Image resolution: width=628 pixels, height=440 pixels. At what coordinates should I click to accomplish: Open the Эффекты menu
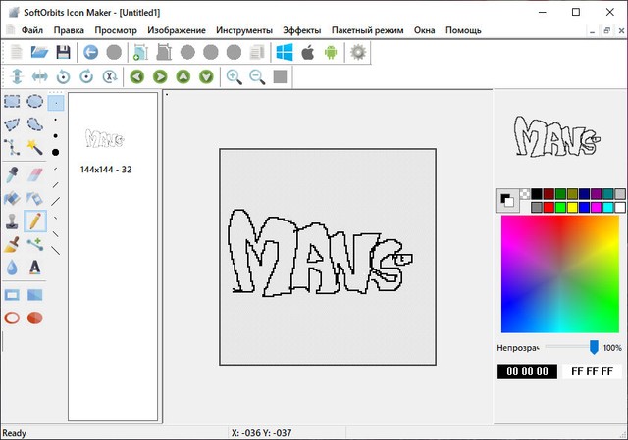click(301, 30)
